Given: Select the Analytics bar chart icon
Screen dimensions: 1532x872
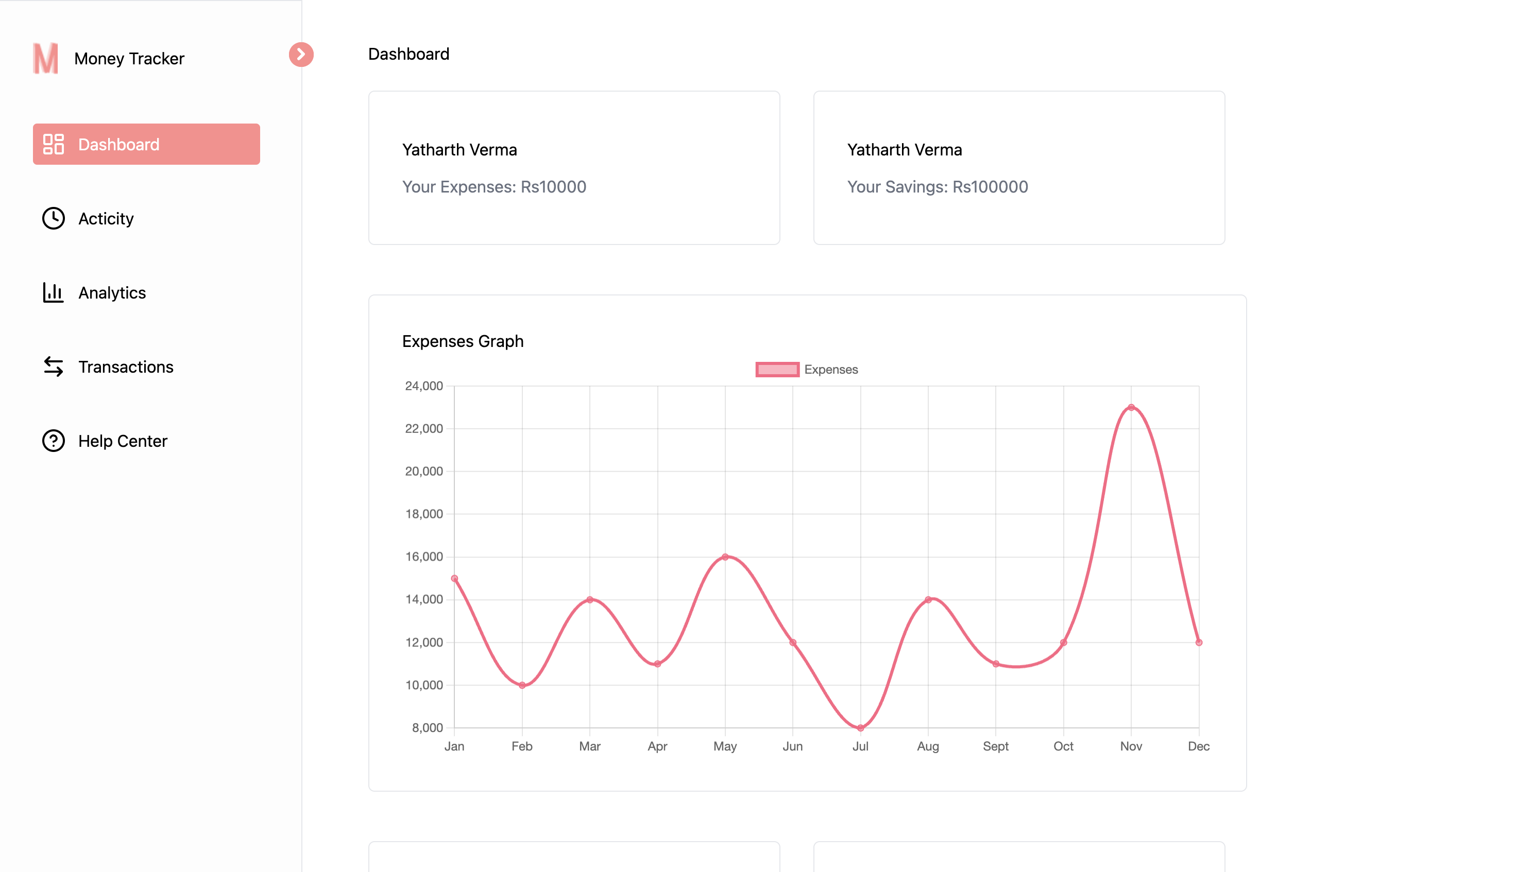Looking at the screenshot, I should pyautogui.click(x=54, y=292).
